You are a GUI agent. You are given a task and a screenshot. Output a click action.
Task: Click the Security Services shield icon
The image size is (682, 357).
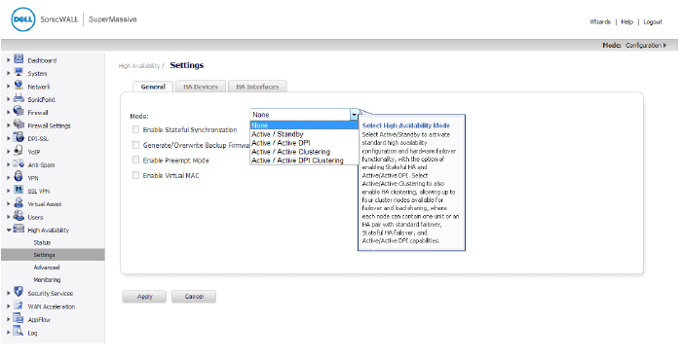point(19,292)
